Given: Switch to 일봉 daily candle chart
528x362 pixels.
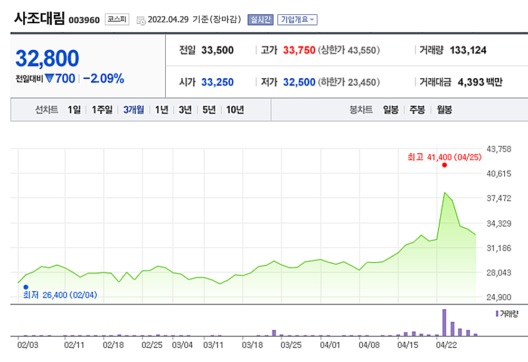Looking at the screenshot, I should (391, 109).
